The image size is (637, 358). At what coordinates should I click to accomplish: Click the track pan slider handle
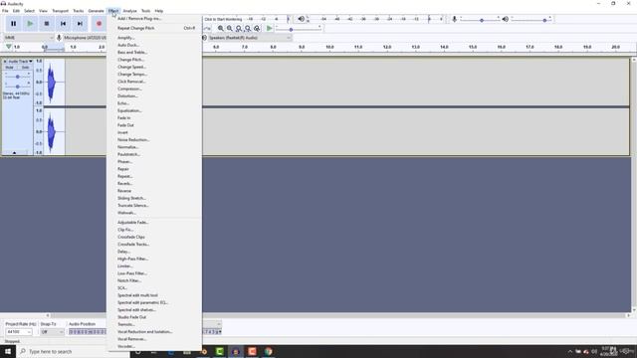pyautogui.click(x=18, y=87)
